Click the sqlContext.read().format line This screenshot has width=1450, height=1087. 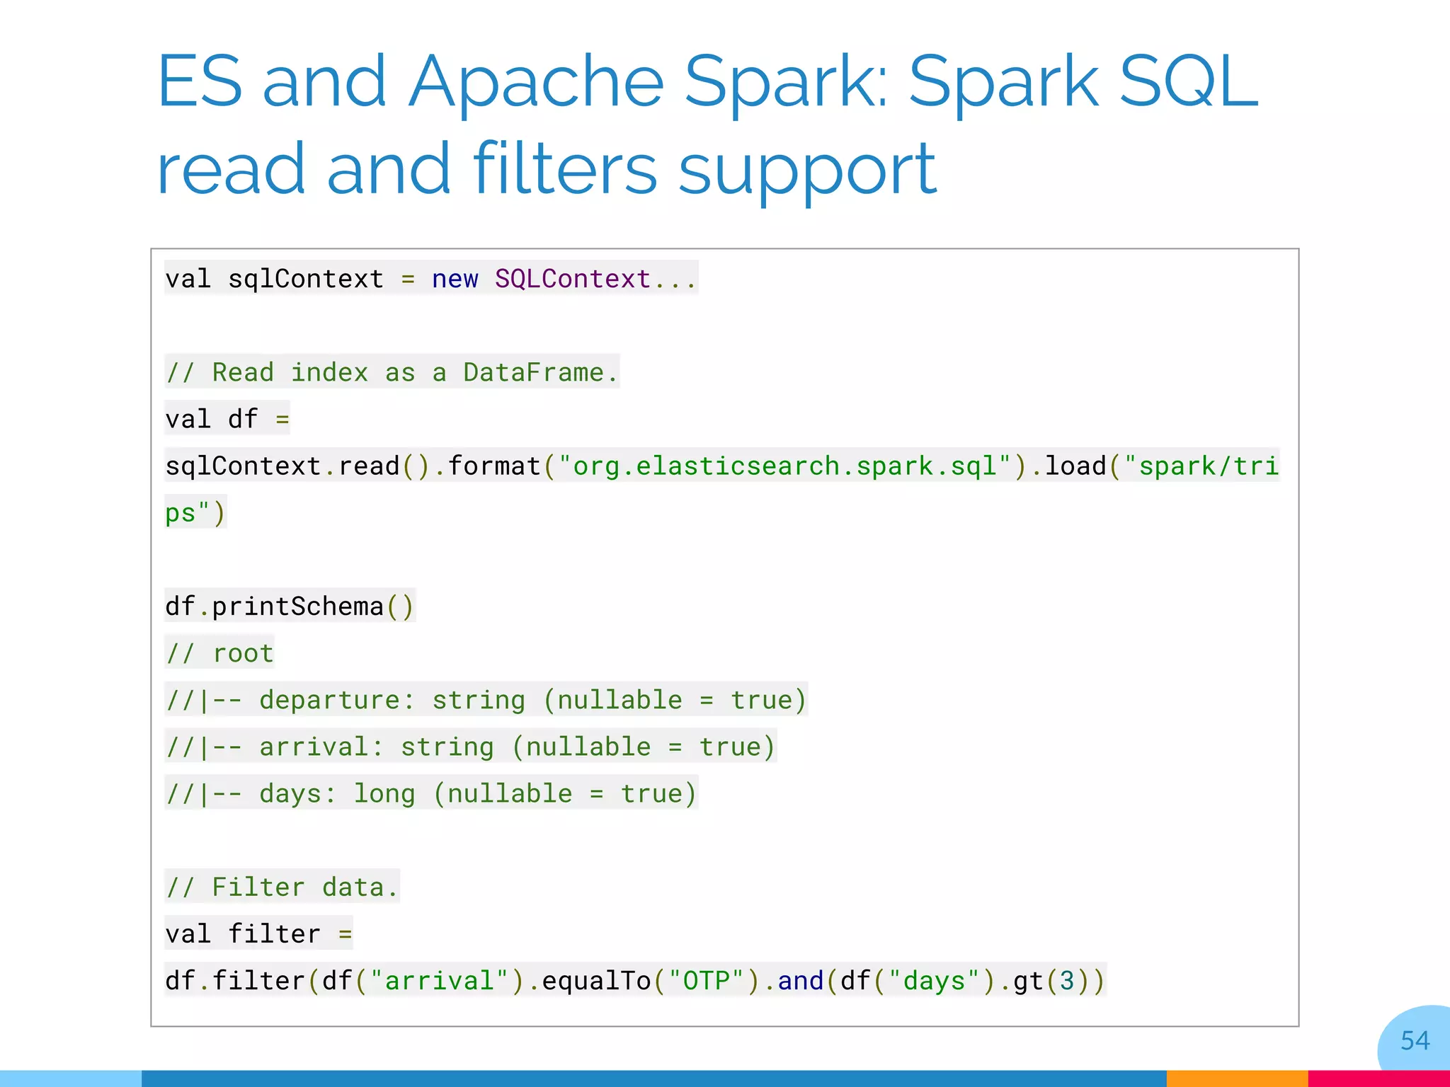(x=722, y=465)
